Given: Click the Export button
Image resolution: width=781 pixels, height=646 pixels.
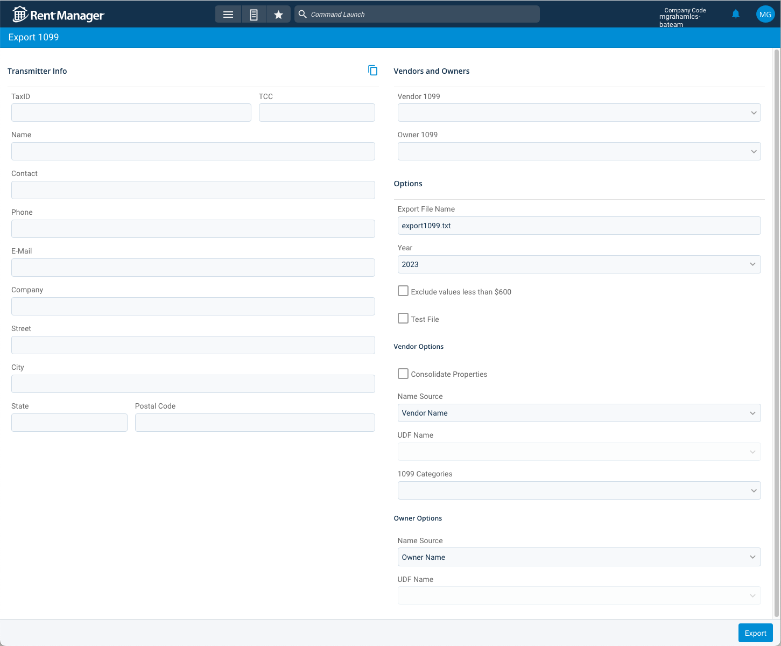Looking at the screenshot, I should tap(755, 633).
